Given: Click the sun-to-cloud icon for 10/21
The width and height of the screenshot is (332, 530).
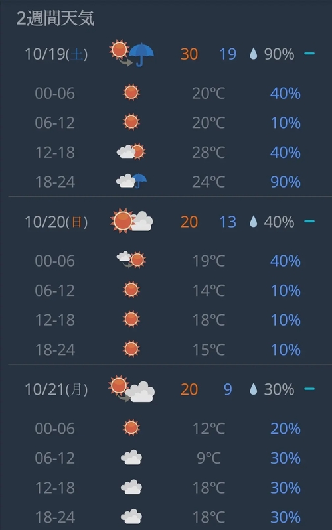Looking at the screenshot, I should (x=131, y=389).
